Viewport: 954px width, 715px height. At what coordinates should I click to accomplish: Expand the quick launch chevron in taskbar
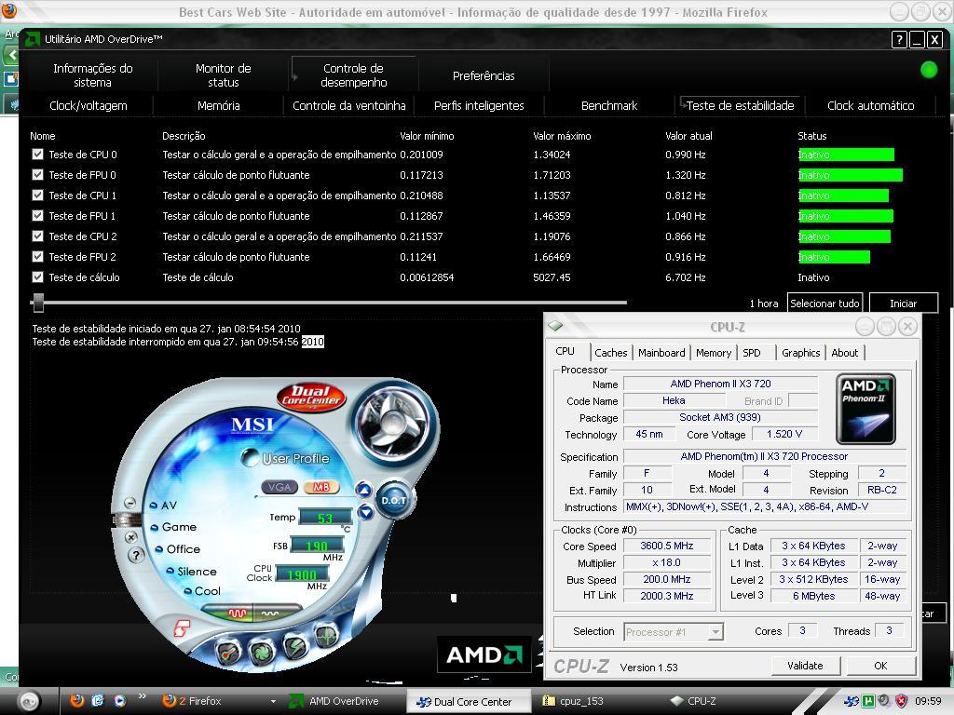coord(143,696)
